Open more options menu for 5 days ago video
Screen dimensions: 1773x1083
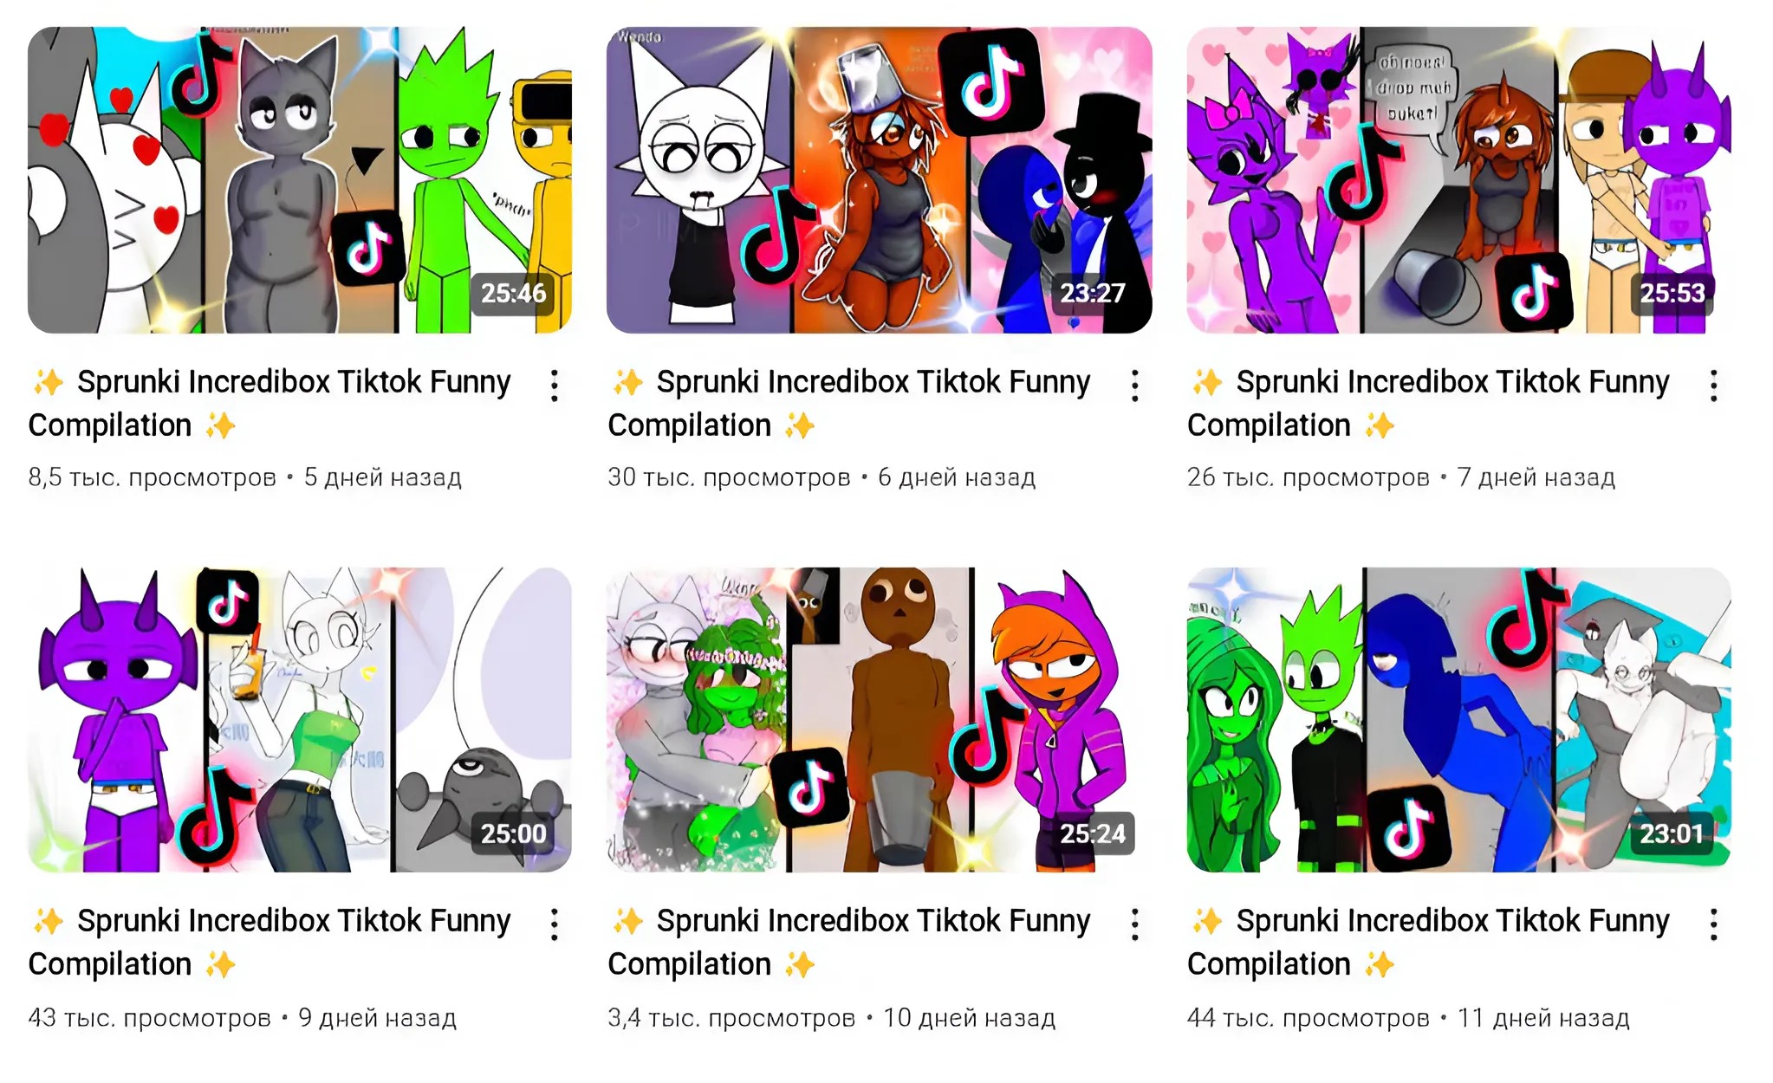[555, 386]
